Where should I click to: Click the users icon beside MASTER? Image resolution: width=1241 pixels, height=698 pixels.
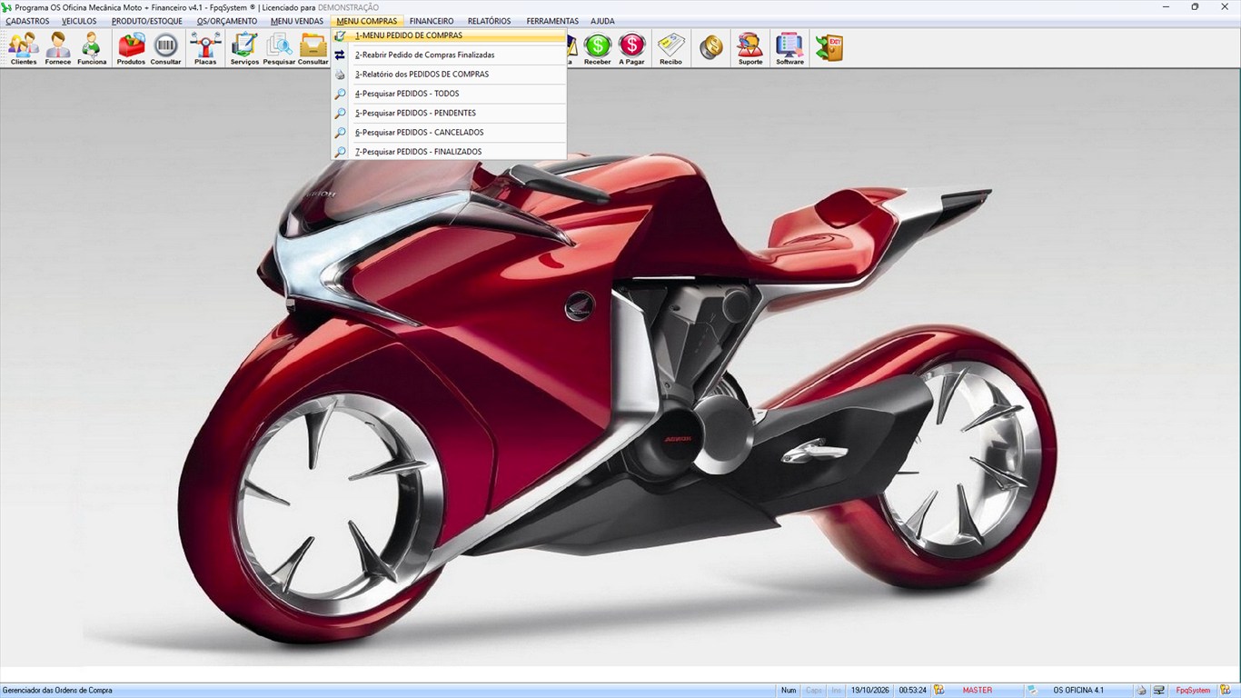[939, 691]
